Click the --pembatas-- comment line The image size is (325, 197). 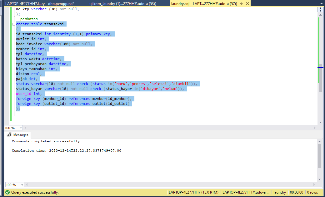point(29,19)
